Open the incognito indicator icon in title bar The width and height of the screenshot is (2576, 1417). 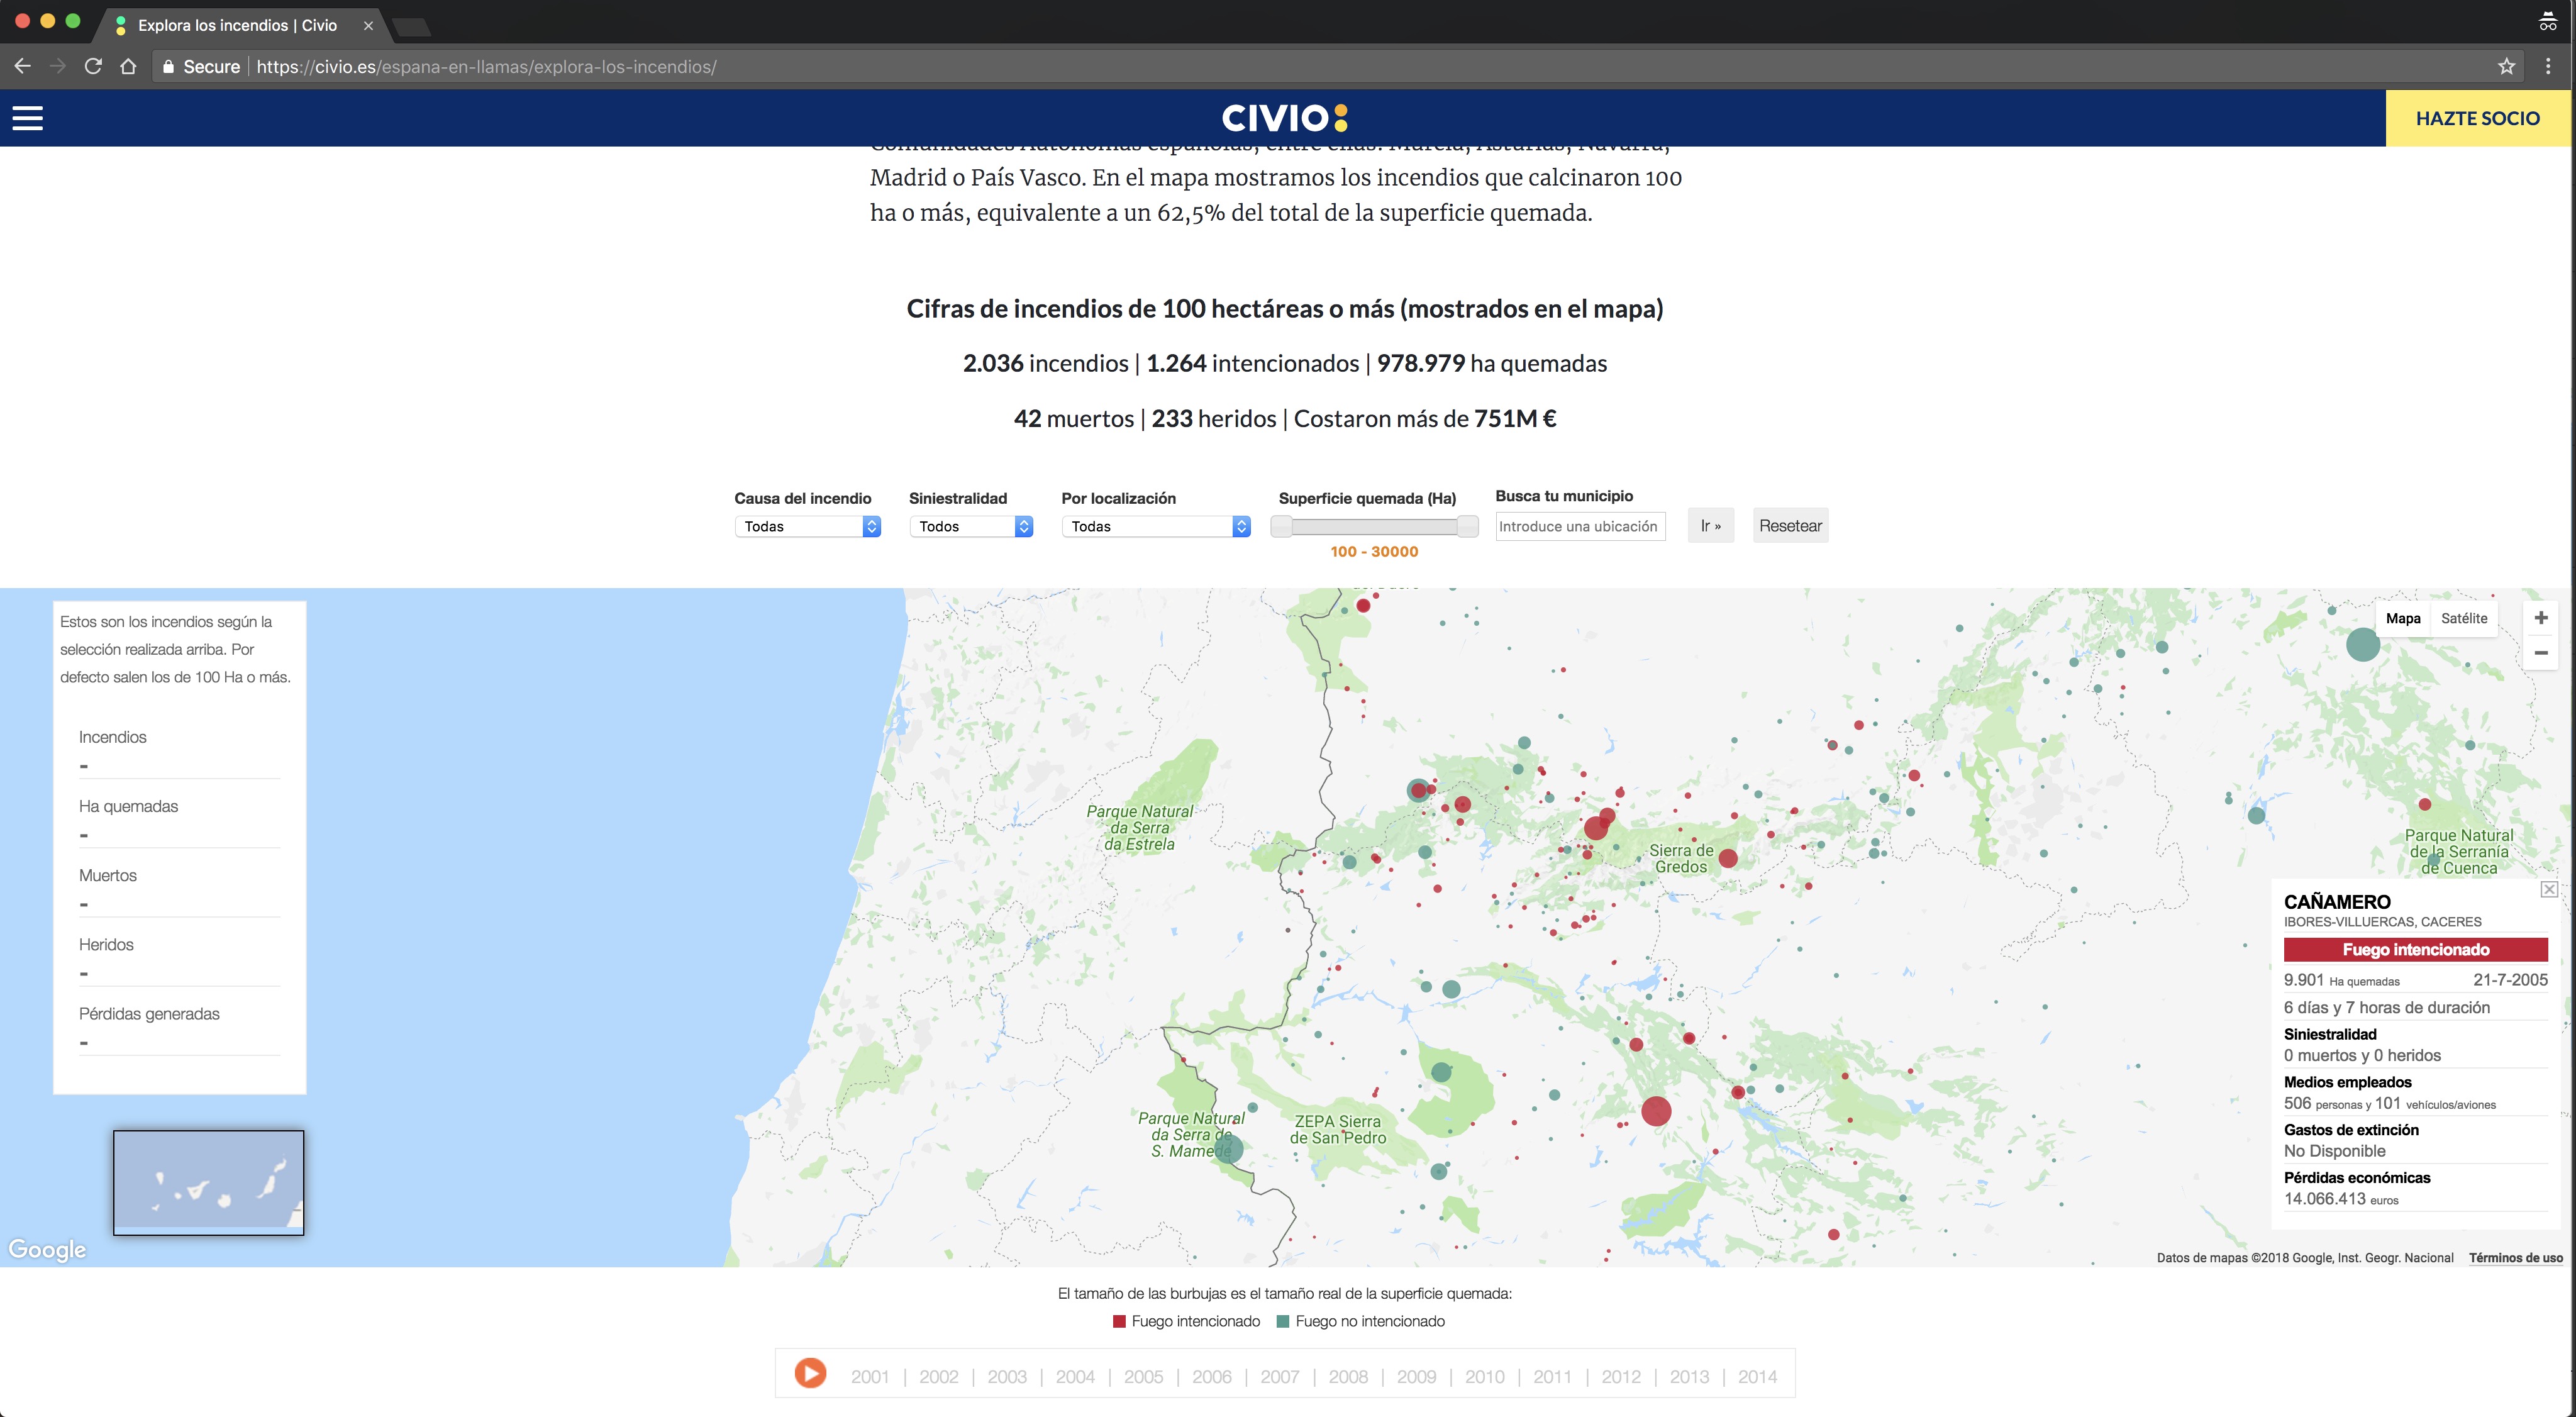pos(2547,22)
